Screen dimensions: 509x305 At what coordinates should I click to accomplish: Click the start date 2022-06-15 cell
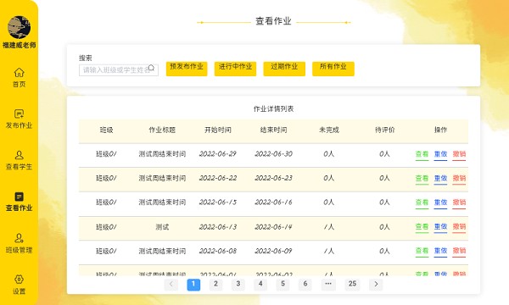point(218,202)
